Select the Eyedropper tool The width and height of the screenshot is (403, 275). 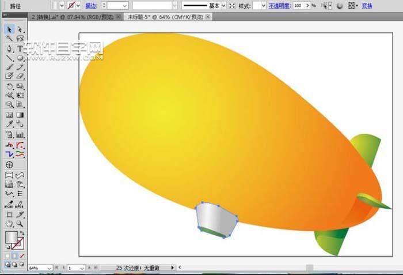point(9,124)
